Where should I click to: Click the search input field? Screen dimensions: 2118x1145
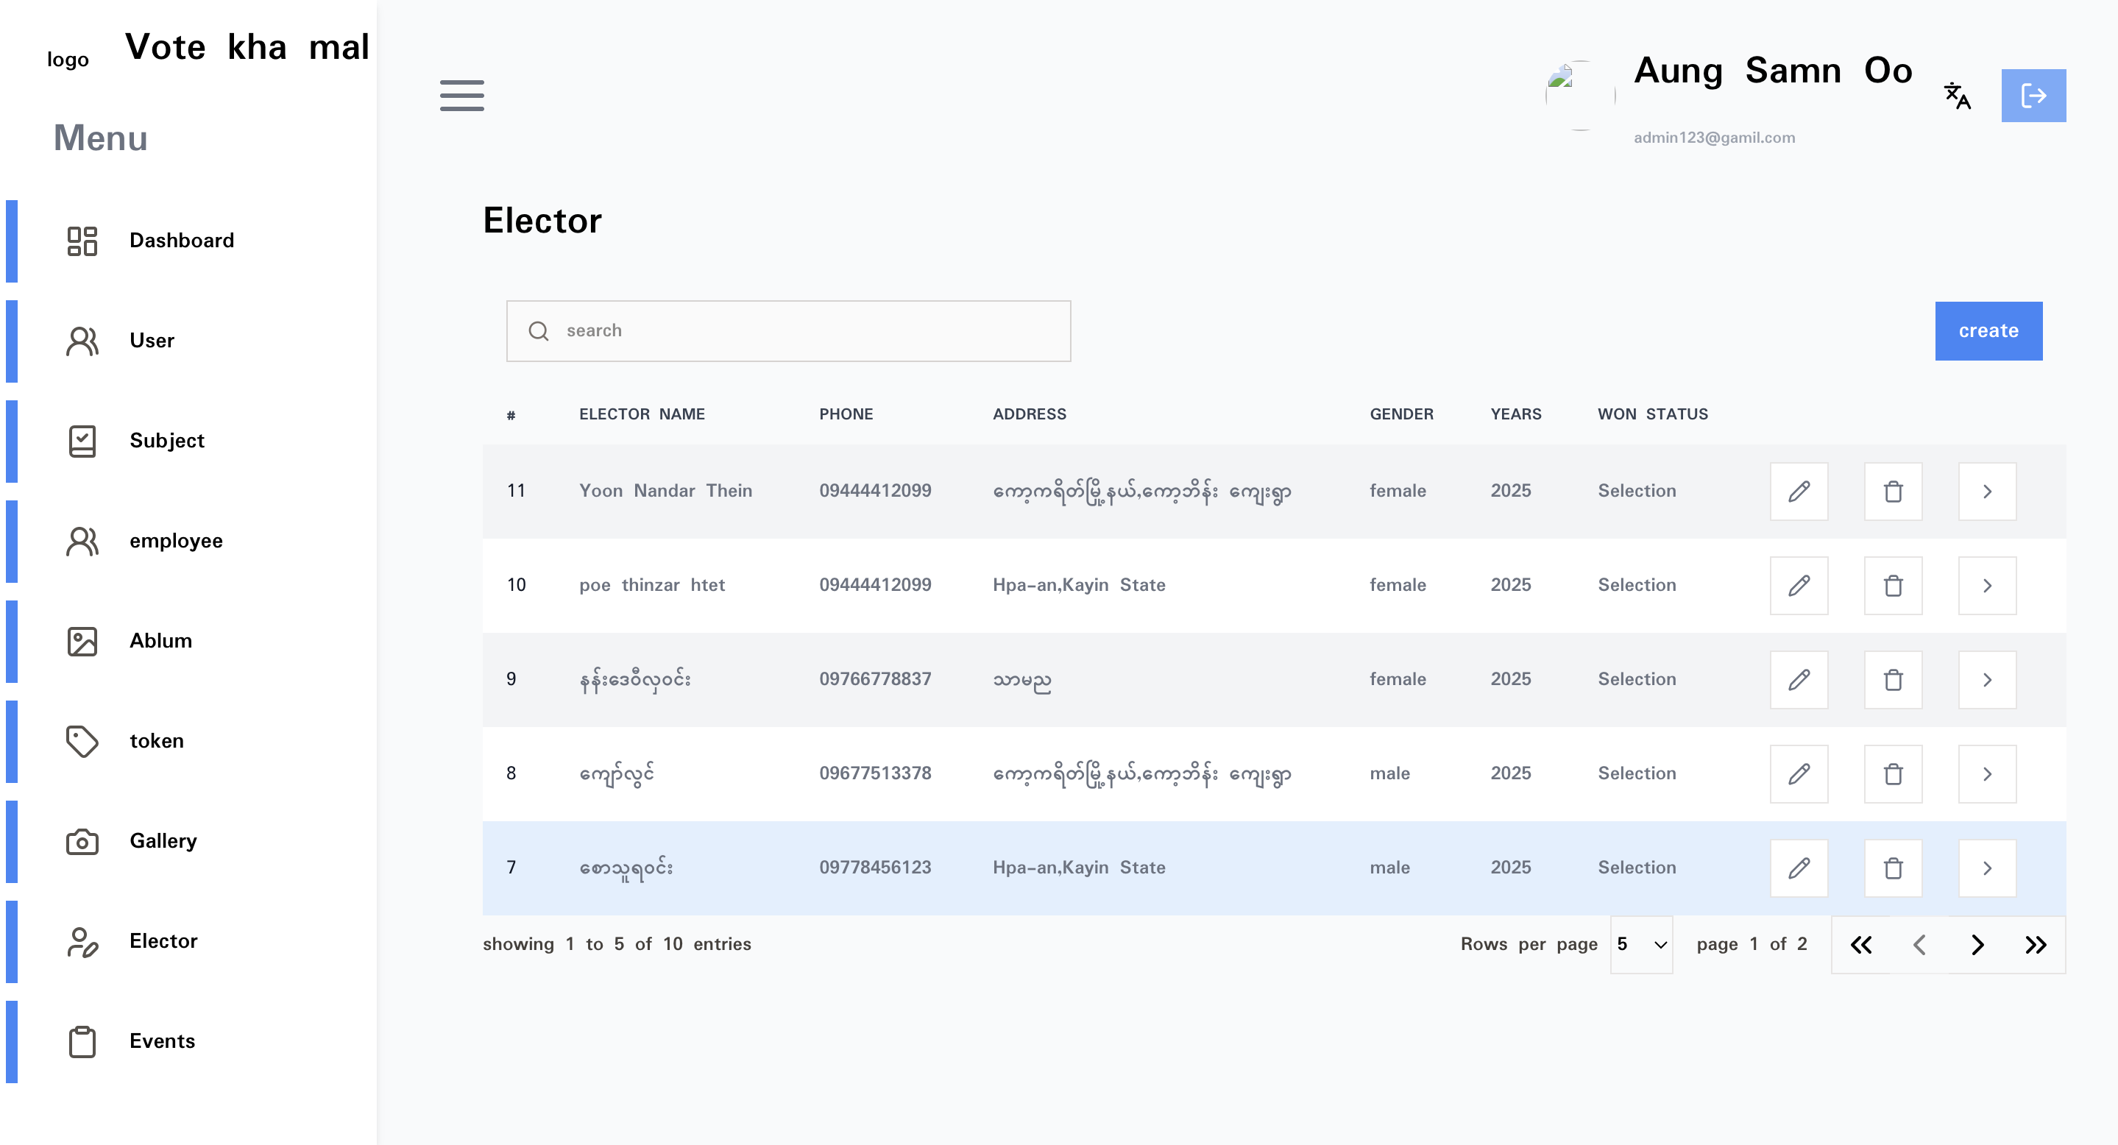787,331
